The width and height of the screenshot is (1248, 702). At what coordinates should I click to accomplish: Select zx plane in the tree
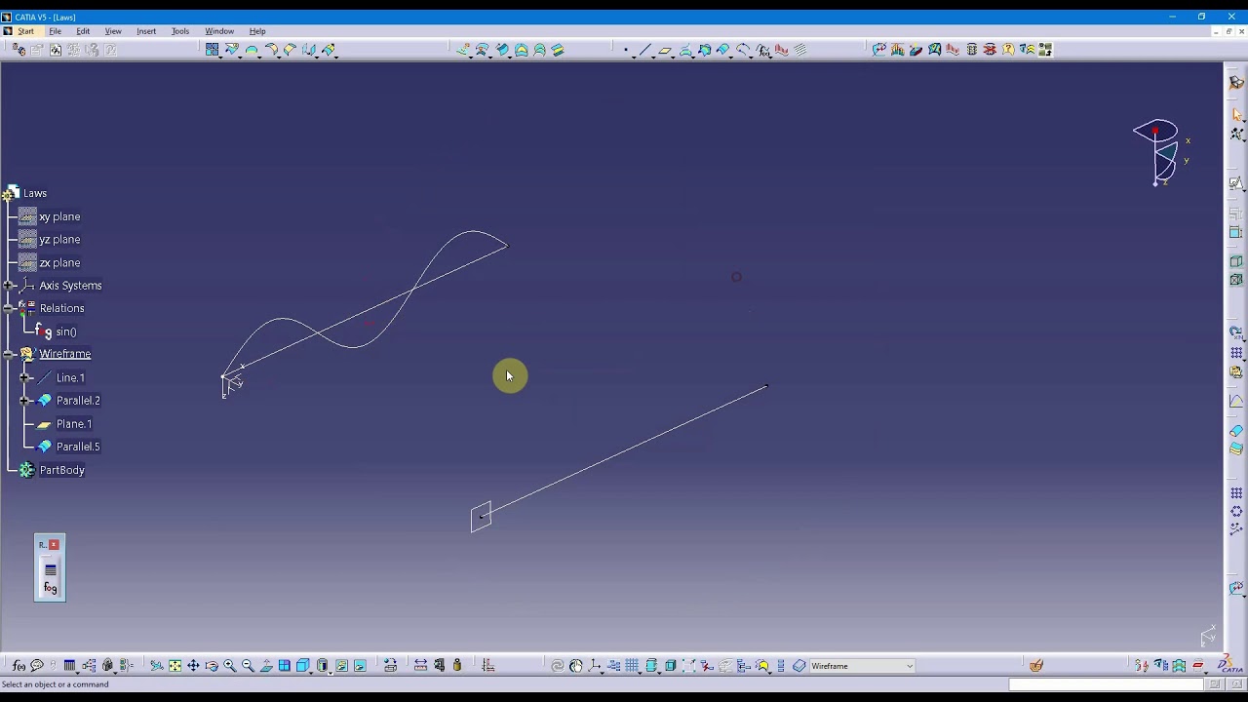click(x=59, y=263)
